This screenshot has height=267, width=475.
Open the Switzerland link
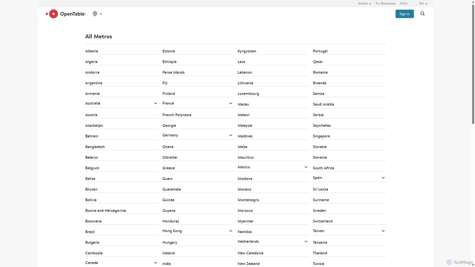click(322, 221)
